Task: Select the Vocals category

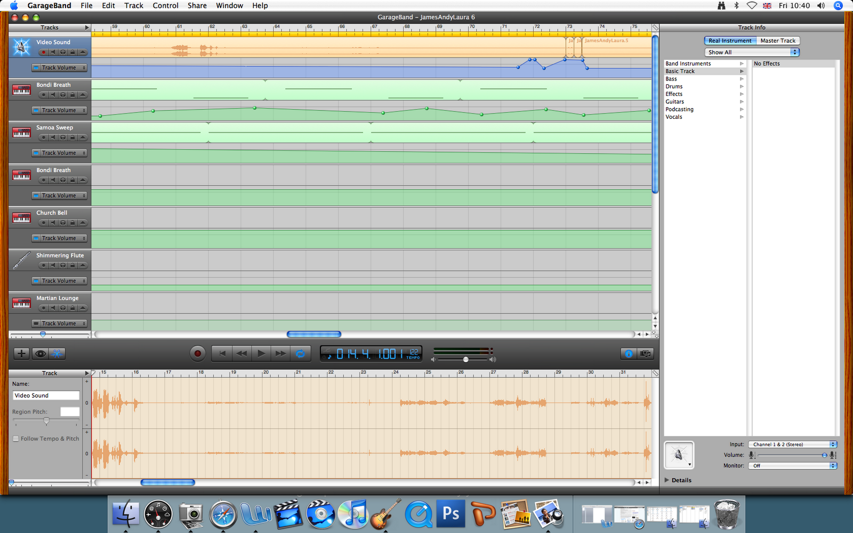Action: click(705, 117)
